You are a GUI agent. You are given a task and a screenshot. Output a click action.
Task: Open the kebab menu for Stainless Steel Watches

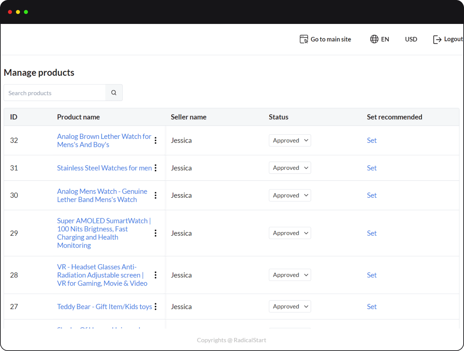tap(155, 168)
